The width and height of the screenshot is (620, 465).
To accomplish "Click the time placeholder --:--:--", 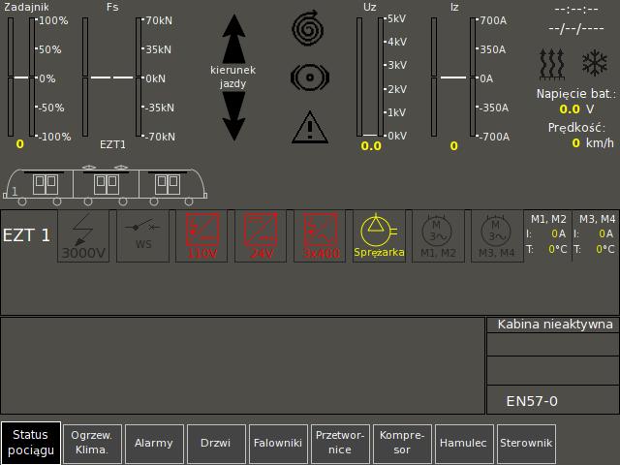I will point(576,10).
